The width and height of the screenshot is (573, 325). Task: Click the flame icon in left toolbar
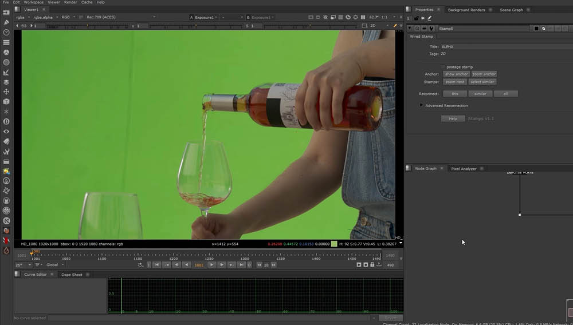(x=6, y=250)
